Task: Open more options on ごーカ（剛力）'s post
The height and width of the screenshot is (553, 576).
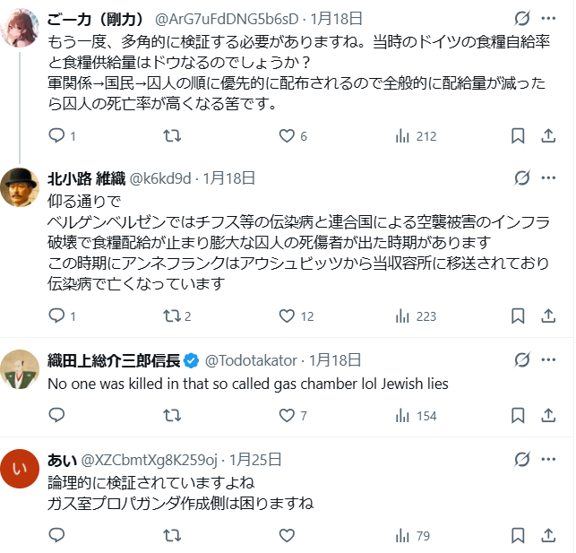Action: (x=548, y=18)
